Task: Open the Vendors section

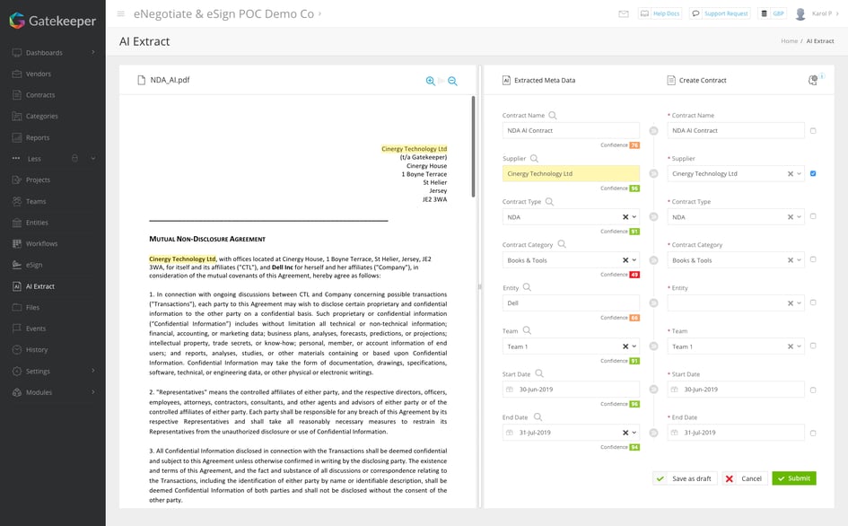Action: pos(41,74)
